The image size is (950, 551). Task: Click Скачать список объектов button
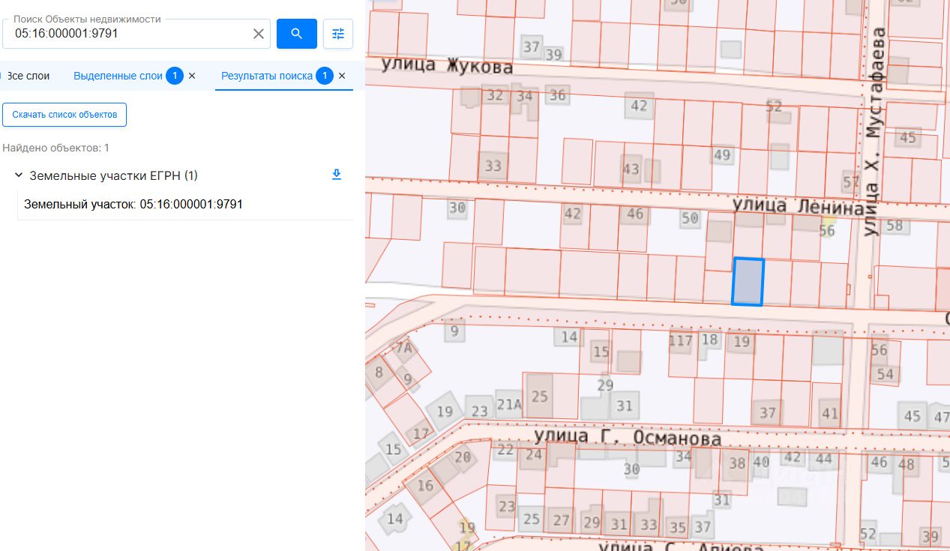[x=64, y=115]
